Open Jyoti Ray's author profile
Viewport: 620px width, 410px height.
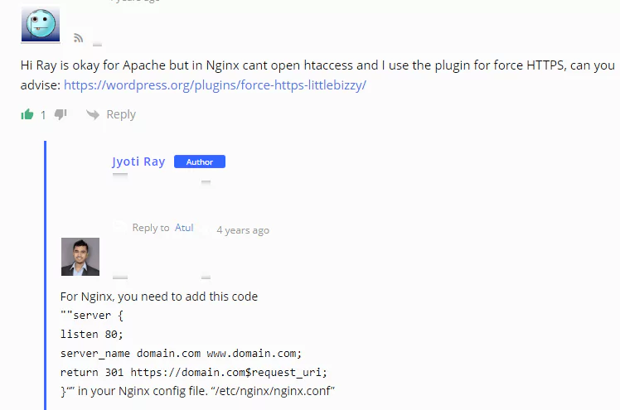tap(138, 162)
